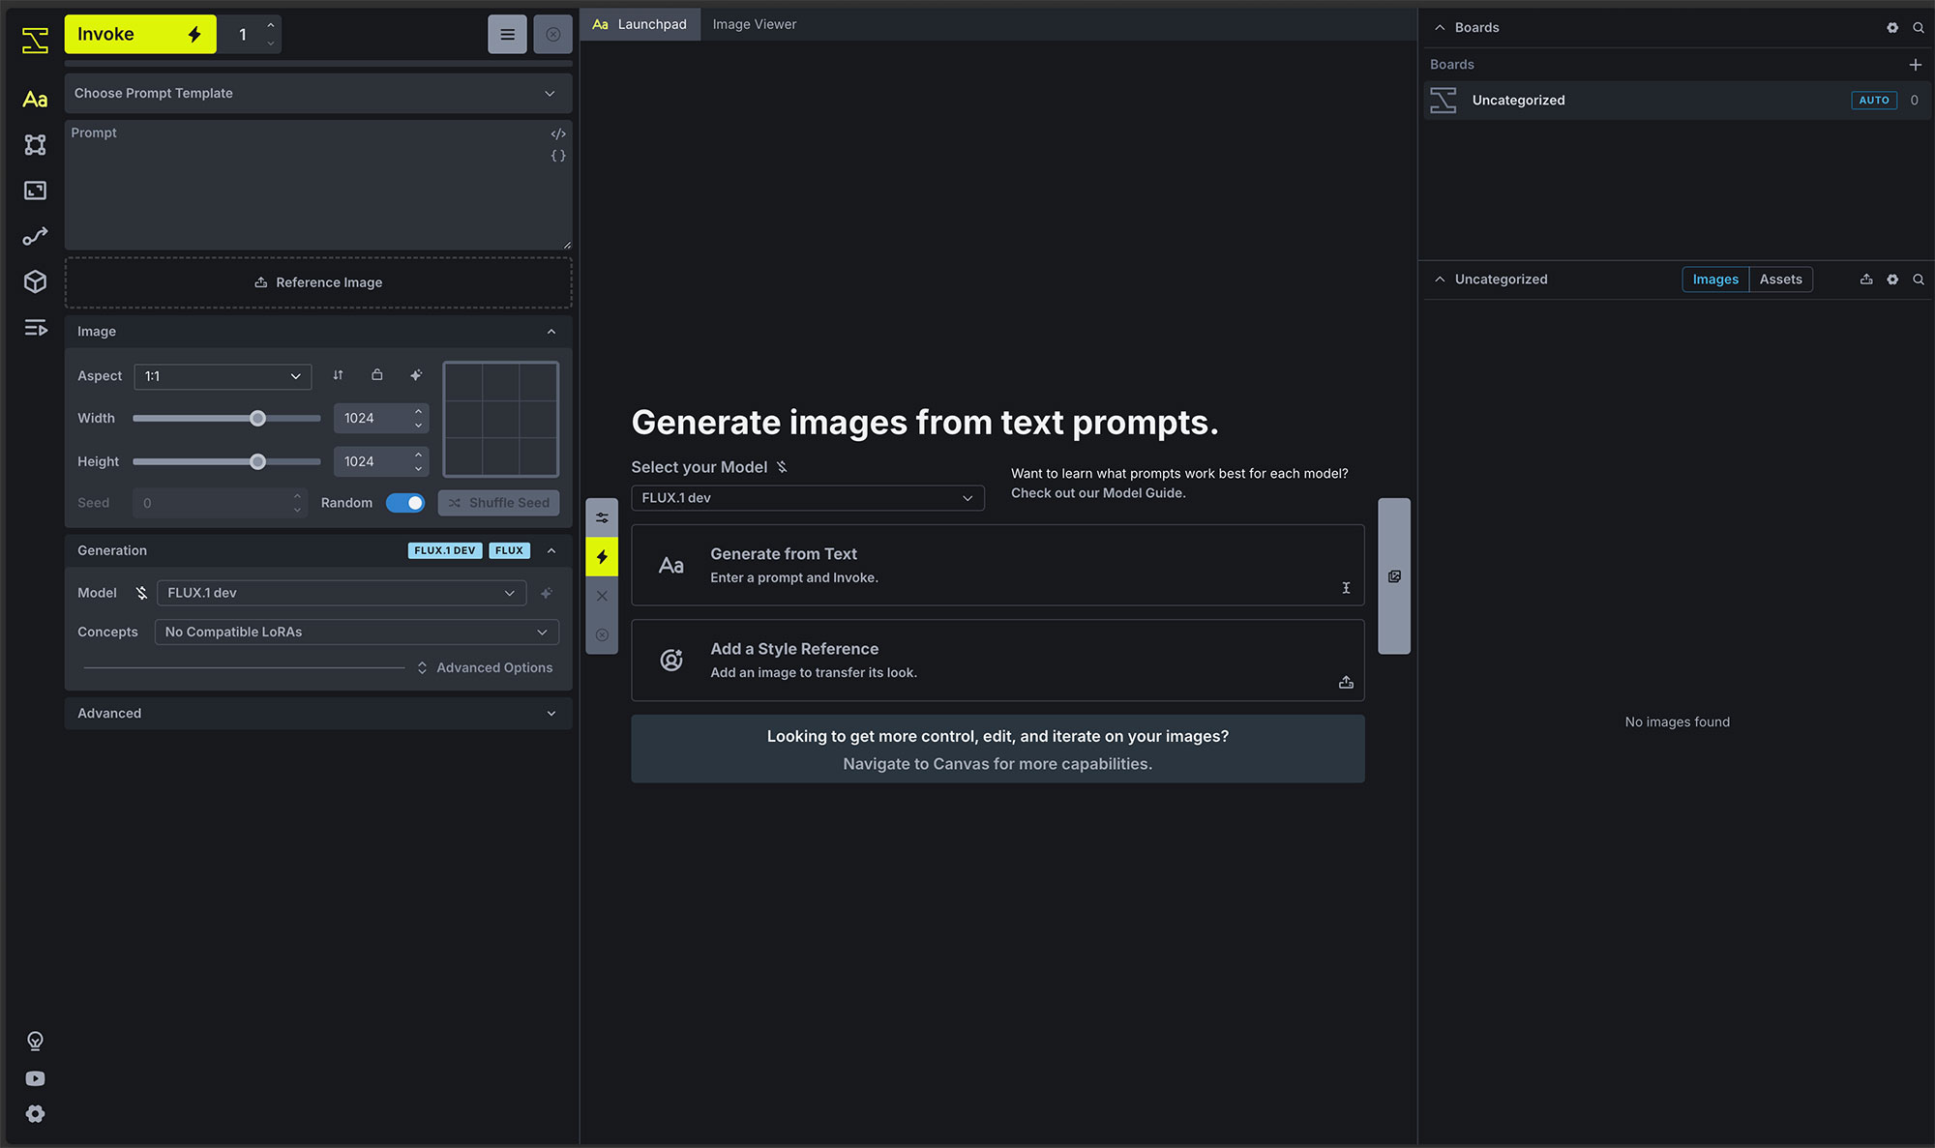Click the curly braces dynamic prompt icon
Image resolution: width=1935 pixels, height=1148 pixels.
558,156
